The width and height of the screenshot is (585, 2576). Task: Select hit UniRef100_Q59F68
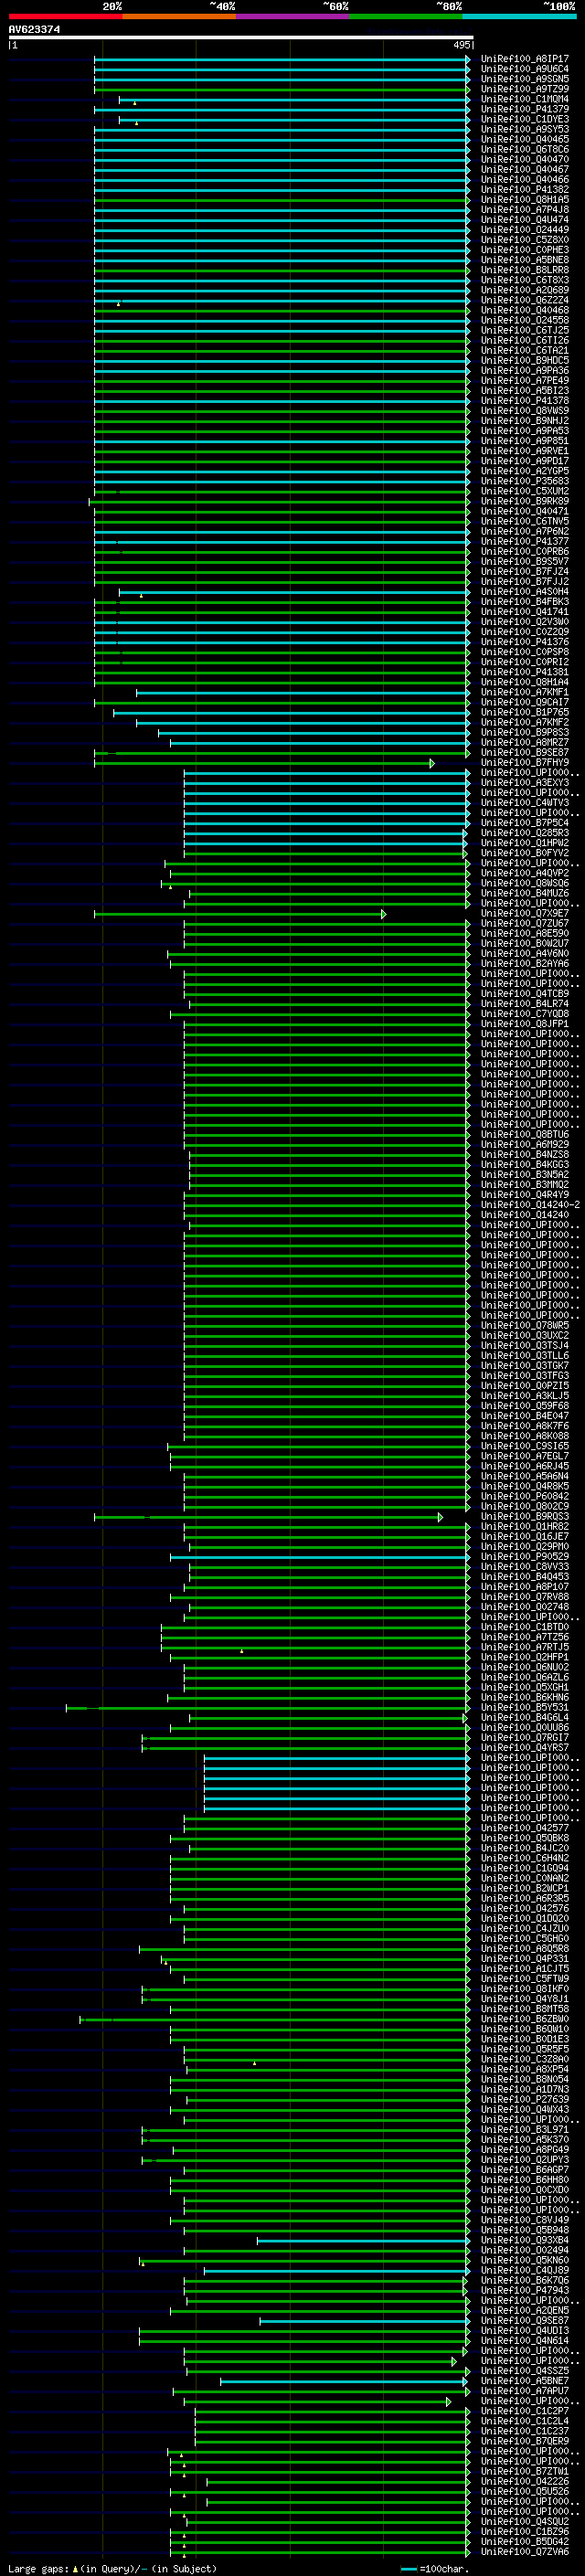tap(525, 1405)
